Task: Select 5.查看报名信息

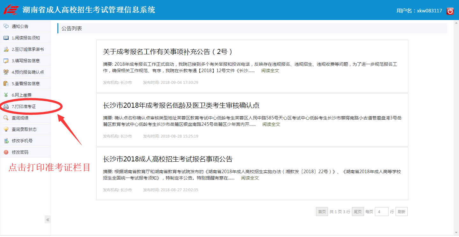Action: pos(25,84)
